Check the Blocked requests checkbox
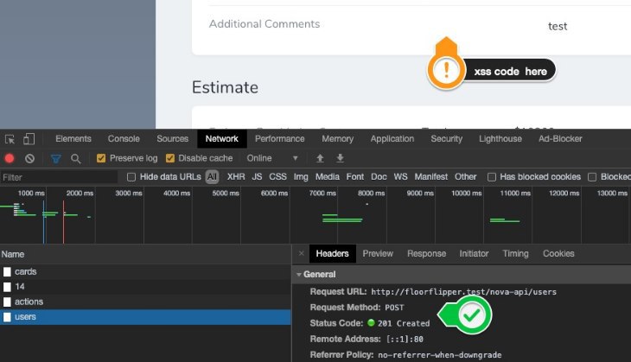This screenshot has height=362, width=631. [x=592, y=177]
